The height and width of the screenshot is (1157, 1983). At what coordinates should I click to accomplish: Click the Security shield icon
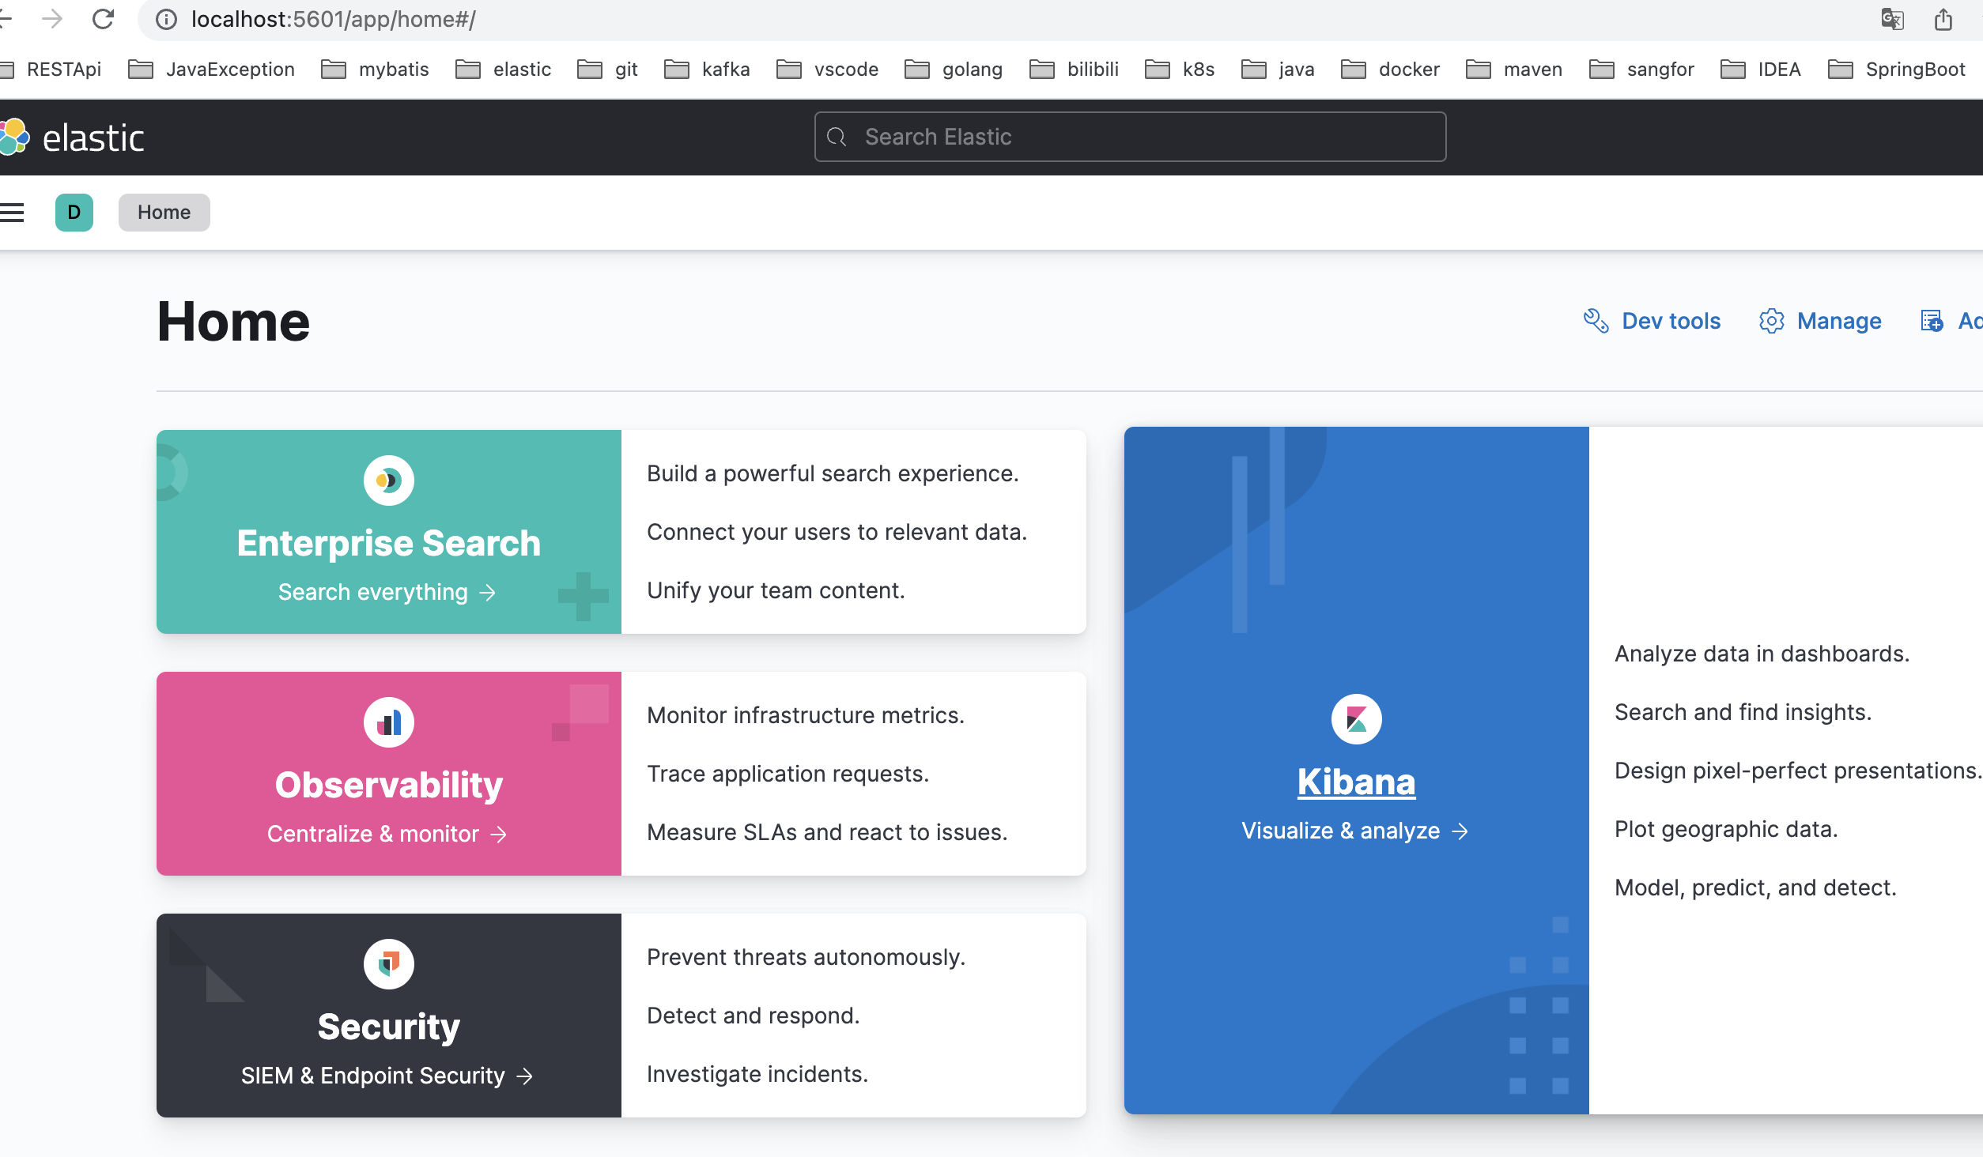[388, 963]
